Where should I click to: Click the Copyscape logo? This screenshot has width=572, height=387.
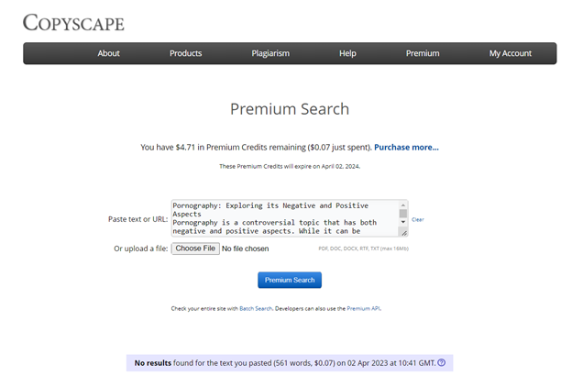[x=73, y=23]
